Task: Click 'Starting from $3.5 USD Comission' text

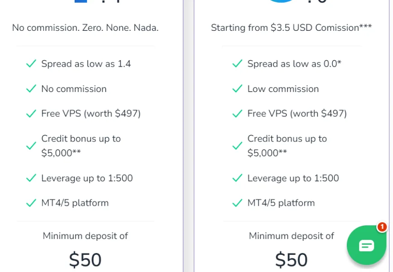Action: pyautogui.click(x=291, y=28)
